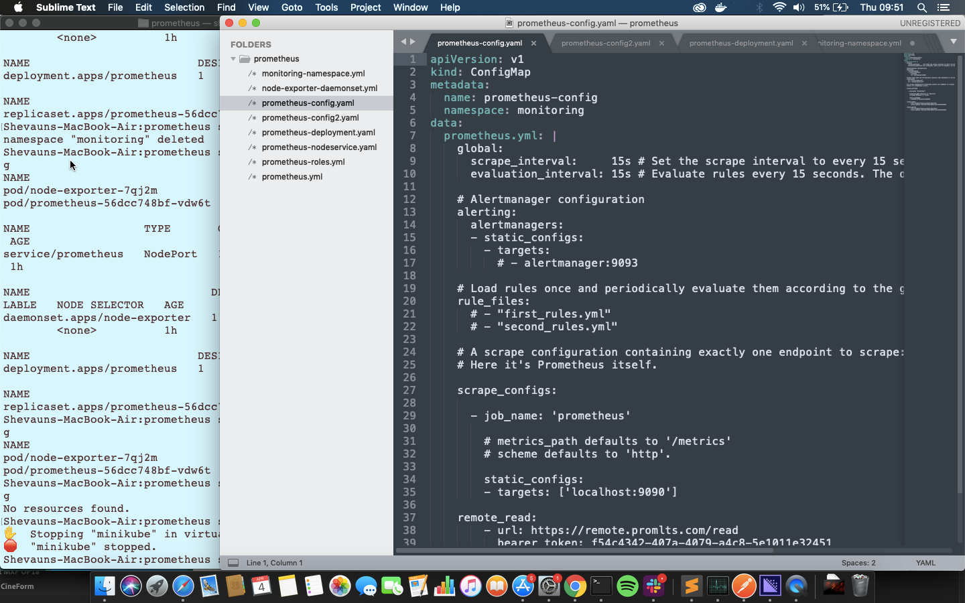Open the volume control in menu bar
The image size is (965, 603).
pos(799,7)
